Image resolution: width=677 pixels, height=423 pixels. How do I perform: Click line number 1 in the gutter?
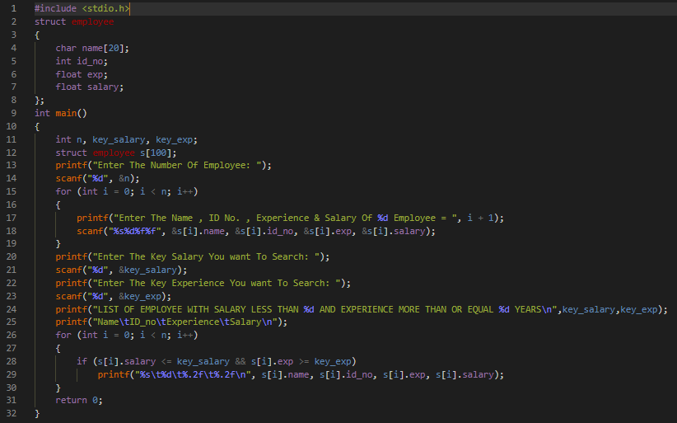click(x=13, y=8)
